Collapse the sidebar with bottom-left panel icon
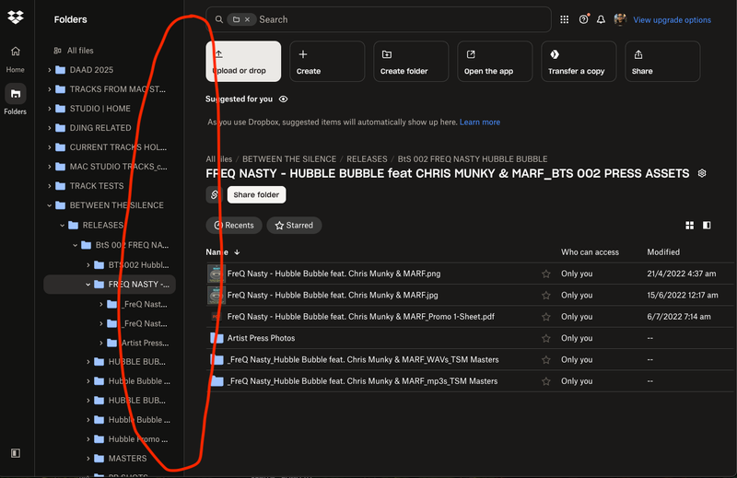Image resolution: width=737 pixels, height=478 pixels. (x=16, y=453)
